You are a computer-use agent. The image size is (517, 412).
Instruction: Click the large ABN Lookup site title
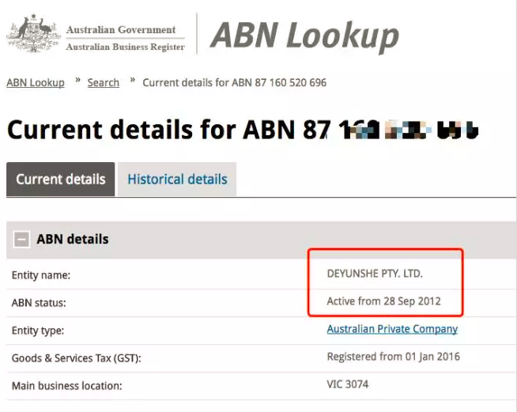click(304, 36)
